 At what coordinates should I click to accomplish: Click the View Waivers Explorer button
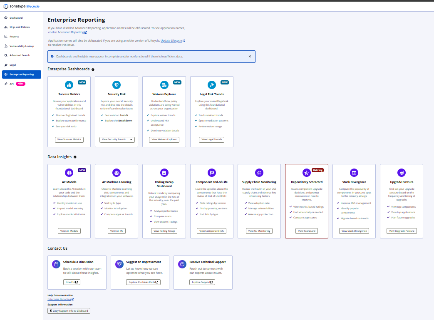pos(164,139)
